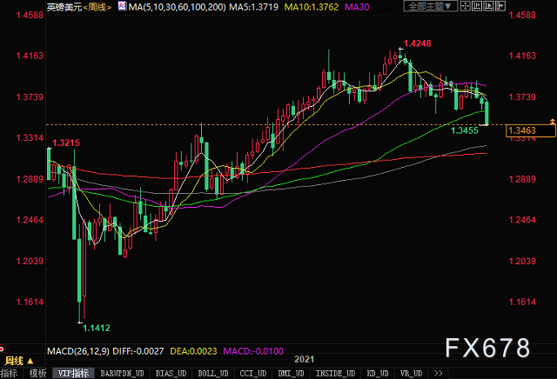Image resolution: width=557 pixels, height=379 pixels.
Task: Click the 周线 period label in title
Action: tap(97, 7)
